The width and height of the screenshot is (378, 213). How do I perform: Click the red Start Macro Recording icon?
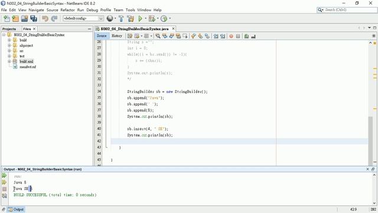[231, 36]
